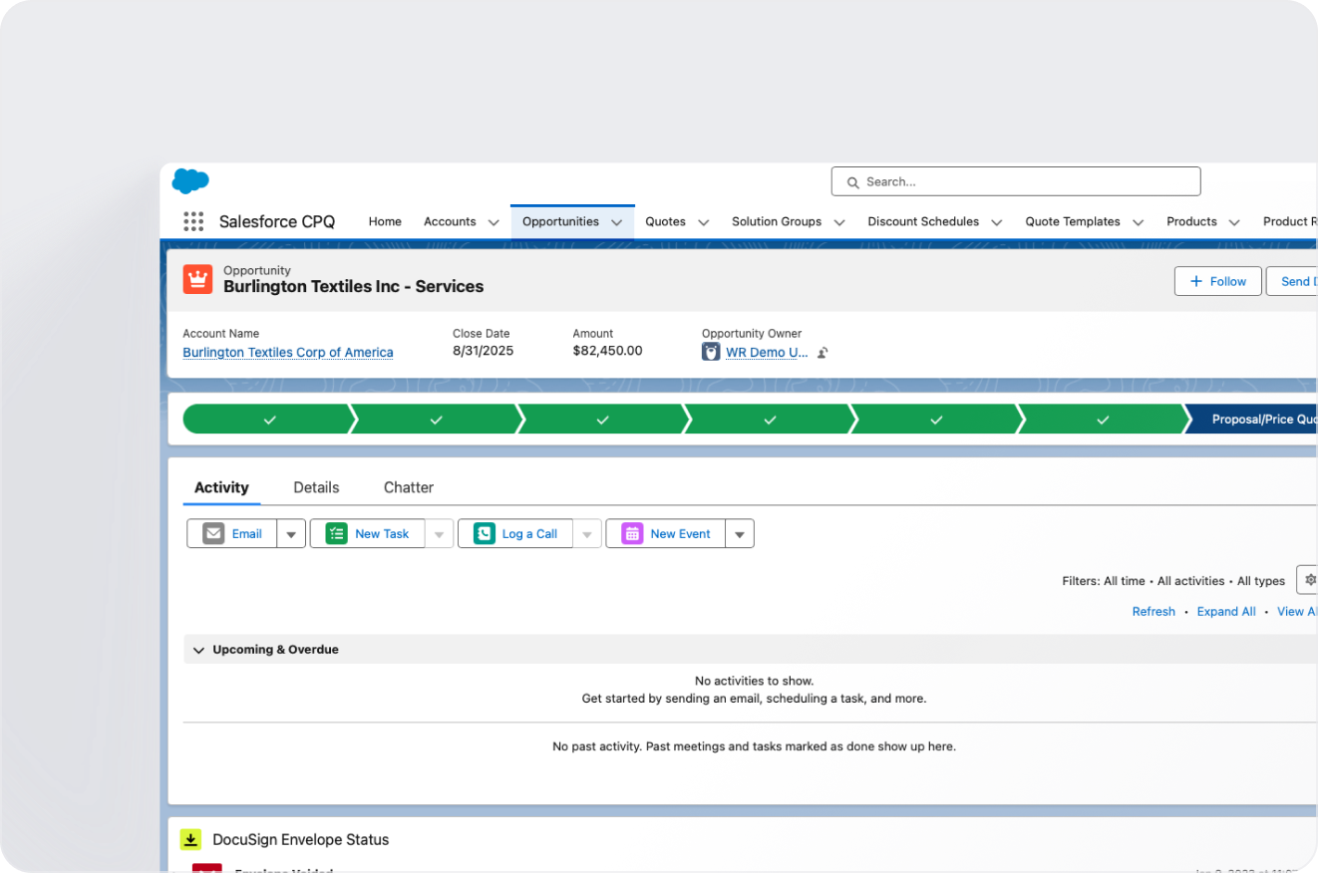Open the Quotes tab dropdown chevron
This screenshot has height=873, width=1319.
pyautogui.click(x=703, y=222)
